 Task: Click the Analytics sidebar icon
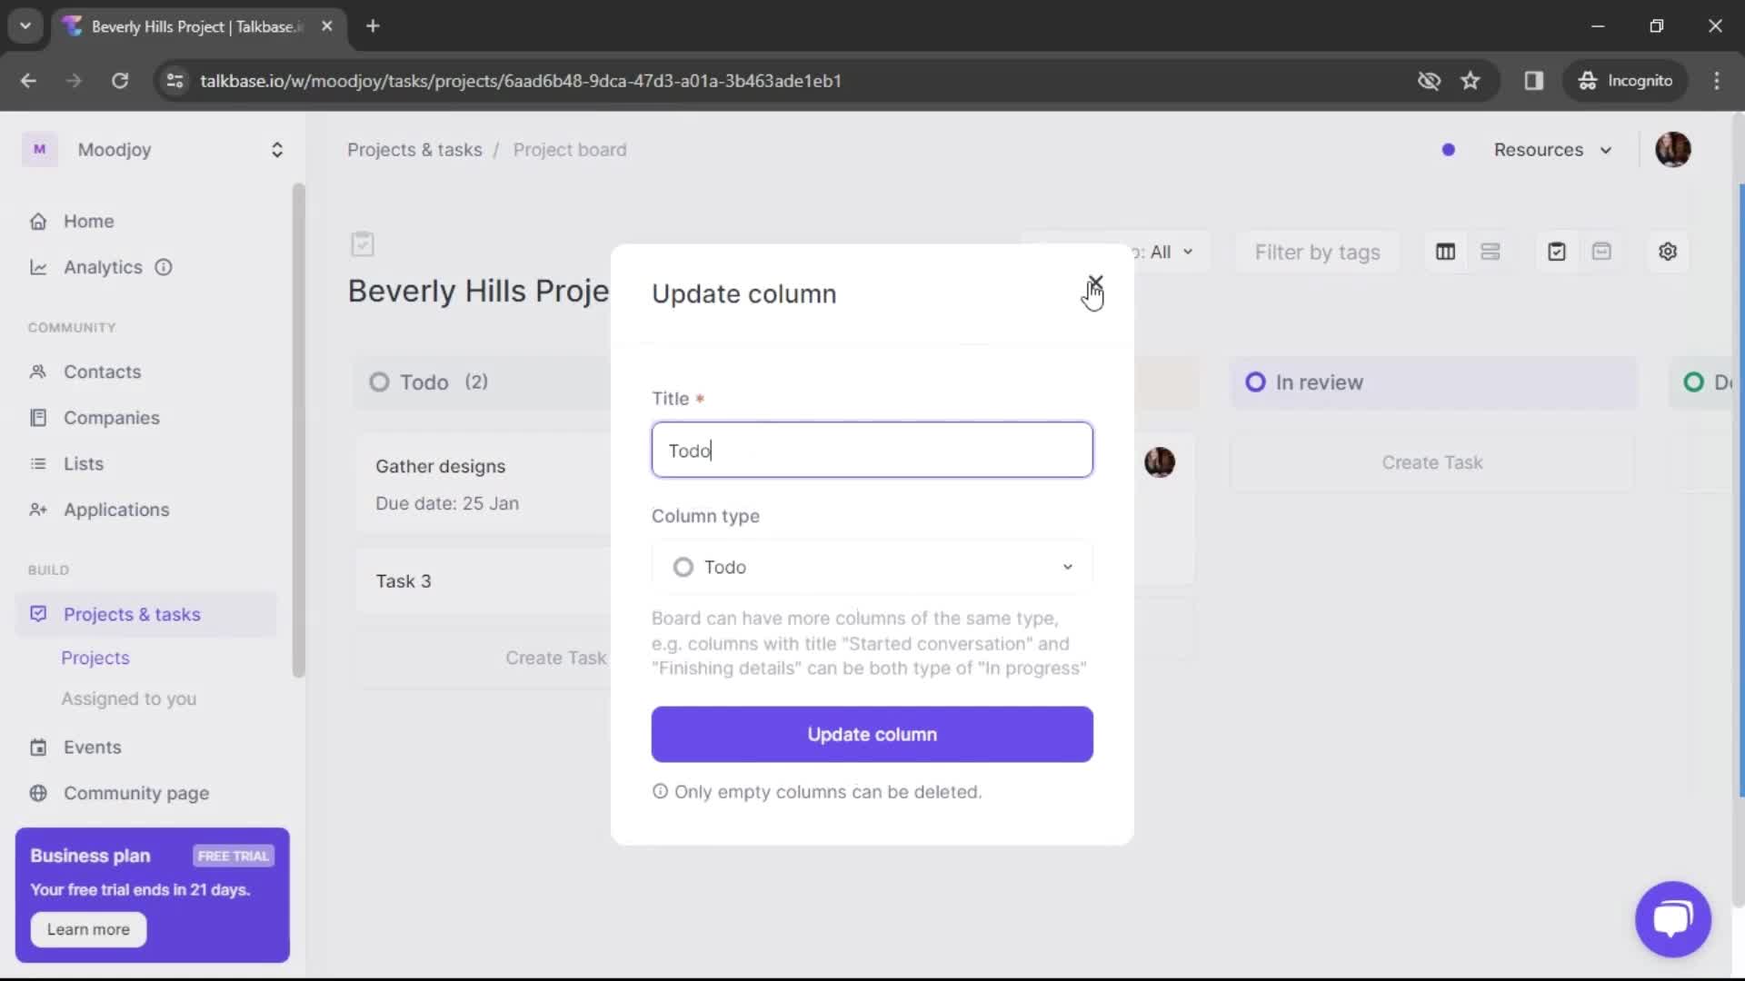pyautogui.click(x=38, y=266)
